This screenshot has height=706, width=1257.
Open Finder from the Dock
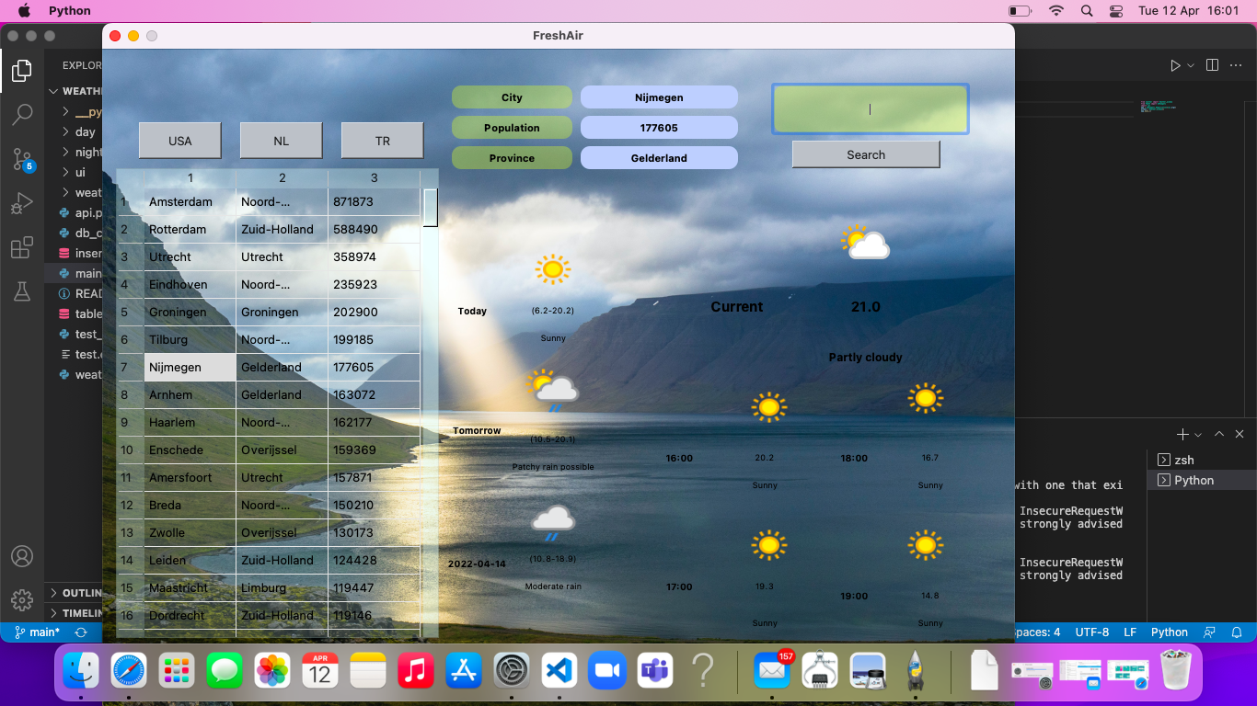point(81,670)
